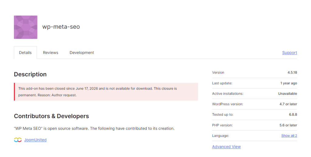The image size is (311, 157).
Task: Visit the JoomUnited contributor profile link
Action: pos(35,140)
